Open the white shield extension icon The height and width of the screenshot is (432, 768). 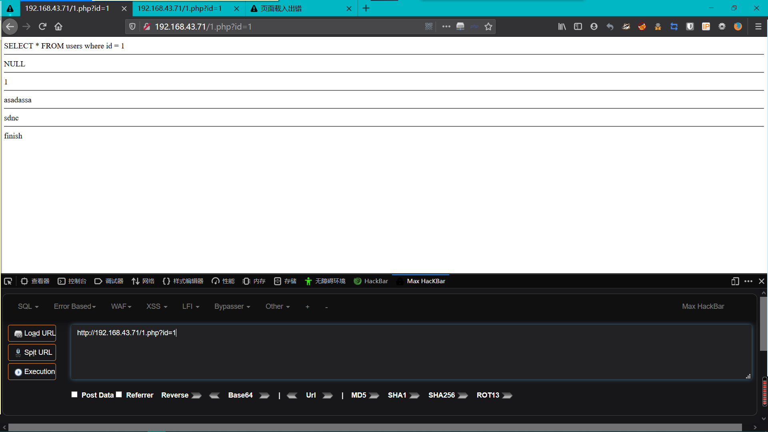point(690,26)
